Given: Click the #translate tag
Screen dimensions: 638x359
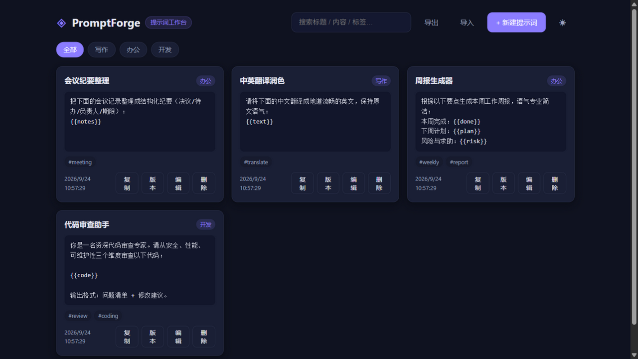Looking at the screenshot, I should [x=256, y=162].
